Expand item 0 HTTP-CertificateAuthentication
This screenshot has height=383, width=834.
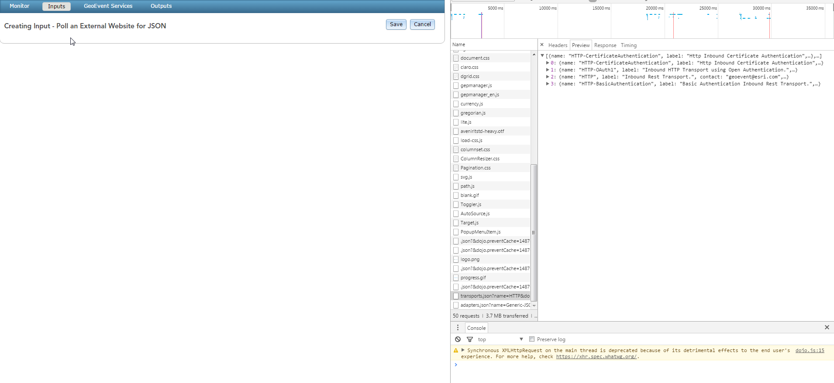point(548,63)
